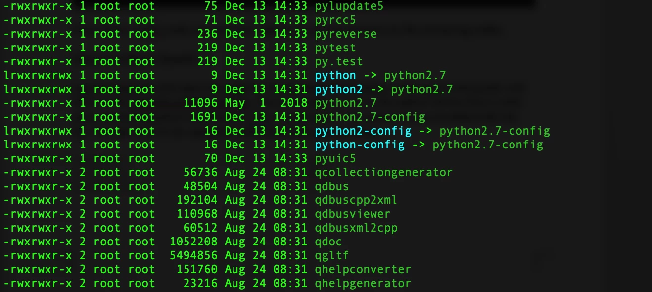Click the cyan python symlink name

tap(335, 76)
